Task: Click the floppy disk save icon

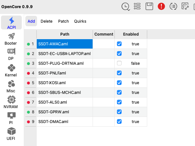Action: 149,6
